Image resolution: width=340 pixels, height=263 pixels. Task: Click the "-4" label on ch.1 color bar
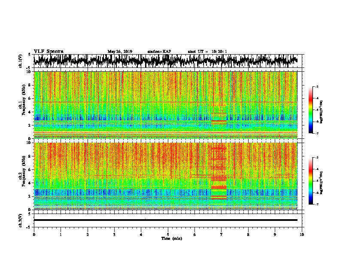point(317,98)
